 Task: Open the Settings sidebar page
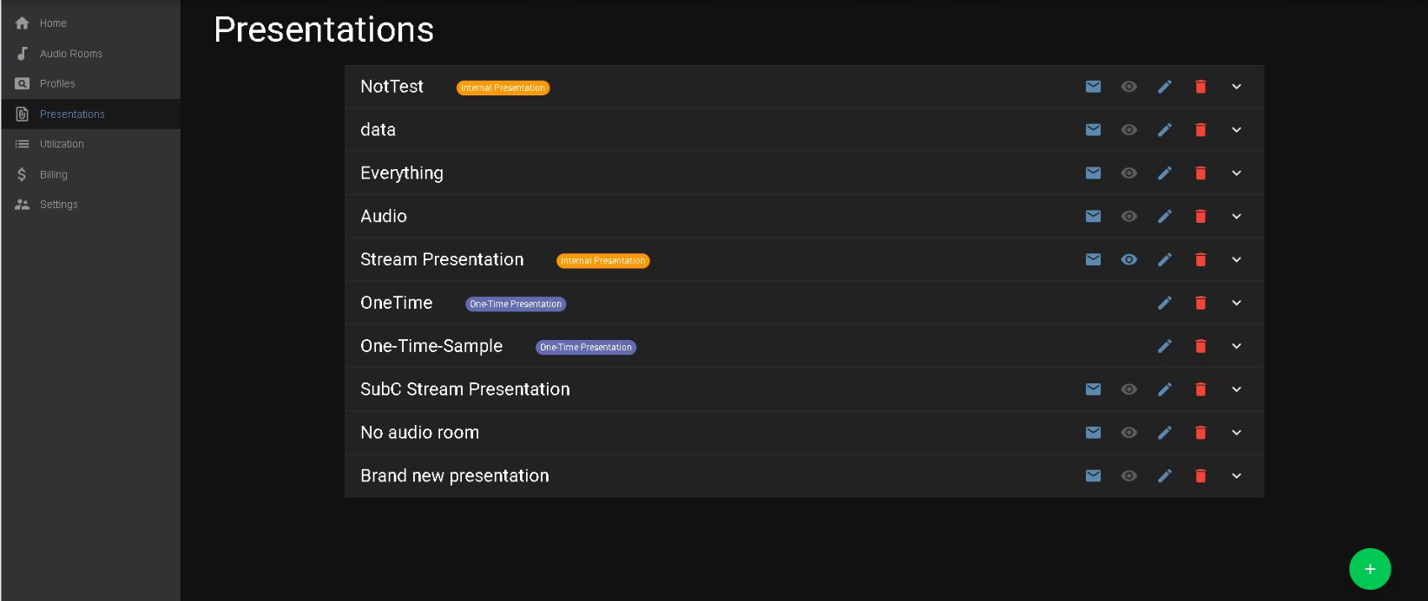pyautogui.click(x=58, y=205)
